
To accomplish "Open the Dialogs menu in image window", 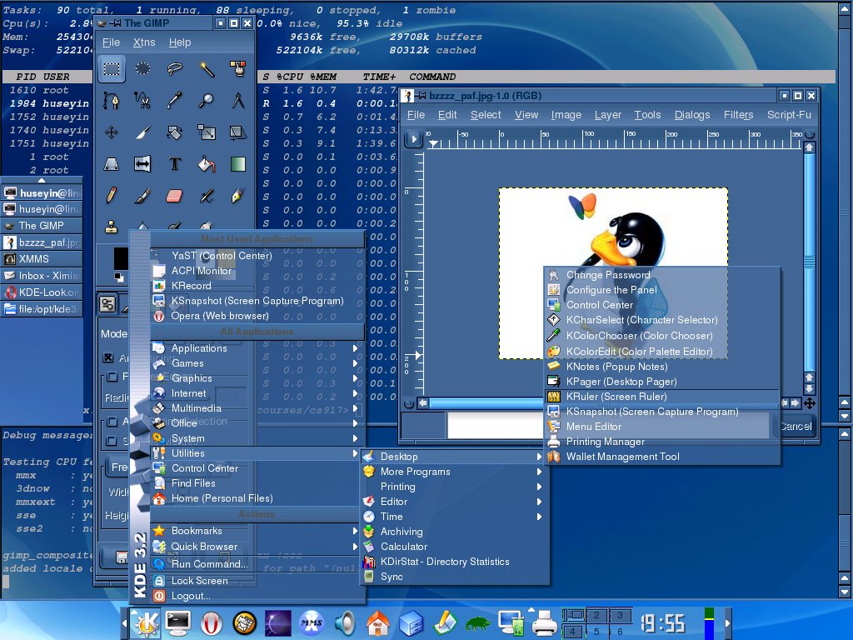I will (692, 115).
